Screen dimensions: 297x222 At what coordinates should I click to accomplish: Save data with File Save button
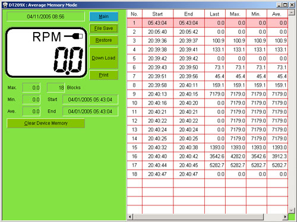[104, 28]
